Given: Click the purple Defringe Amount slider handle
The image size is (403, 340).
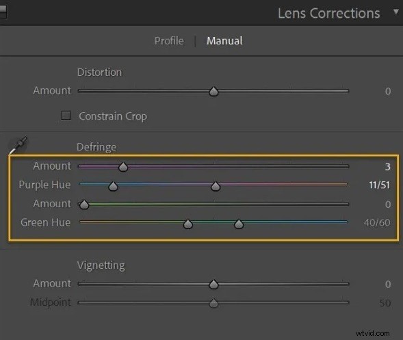Looking at the screenshot, I should click(123, 167).
